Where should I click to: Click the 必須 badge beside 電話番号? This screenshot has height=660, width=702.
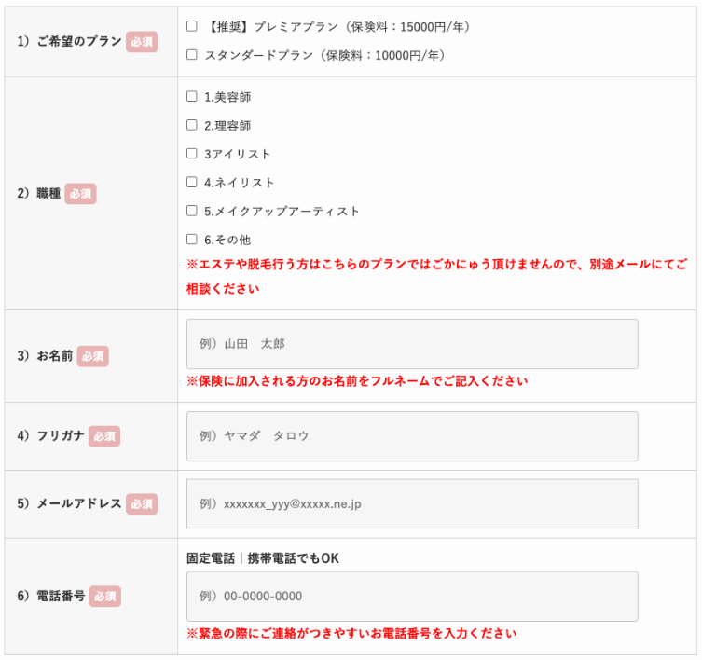104,597
